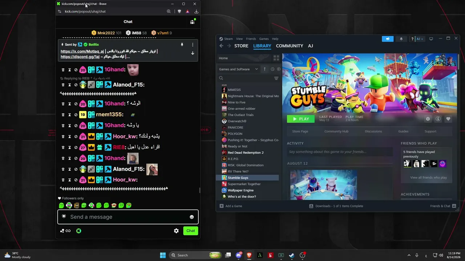465x261 pixels.
Task: Toggle library collections grid view icon
Action: (x=276, y=58)
